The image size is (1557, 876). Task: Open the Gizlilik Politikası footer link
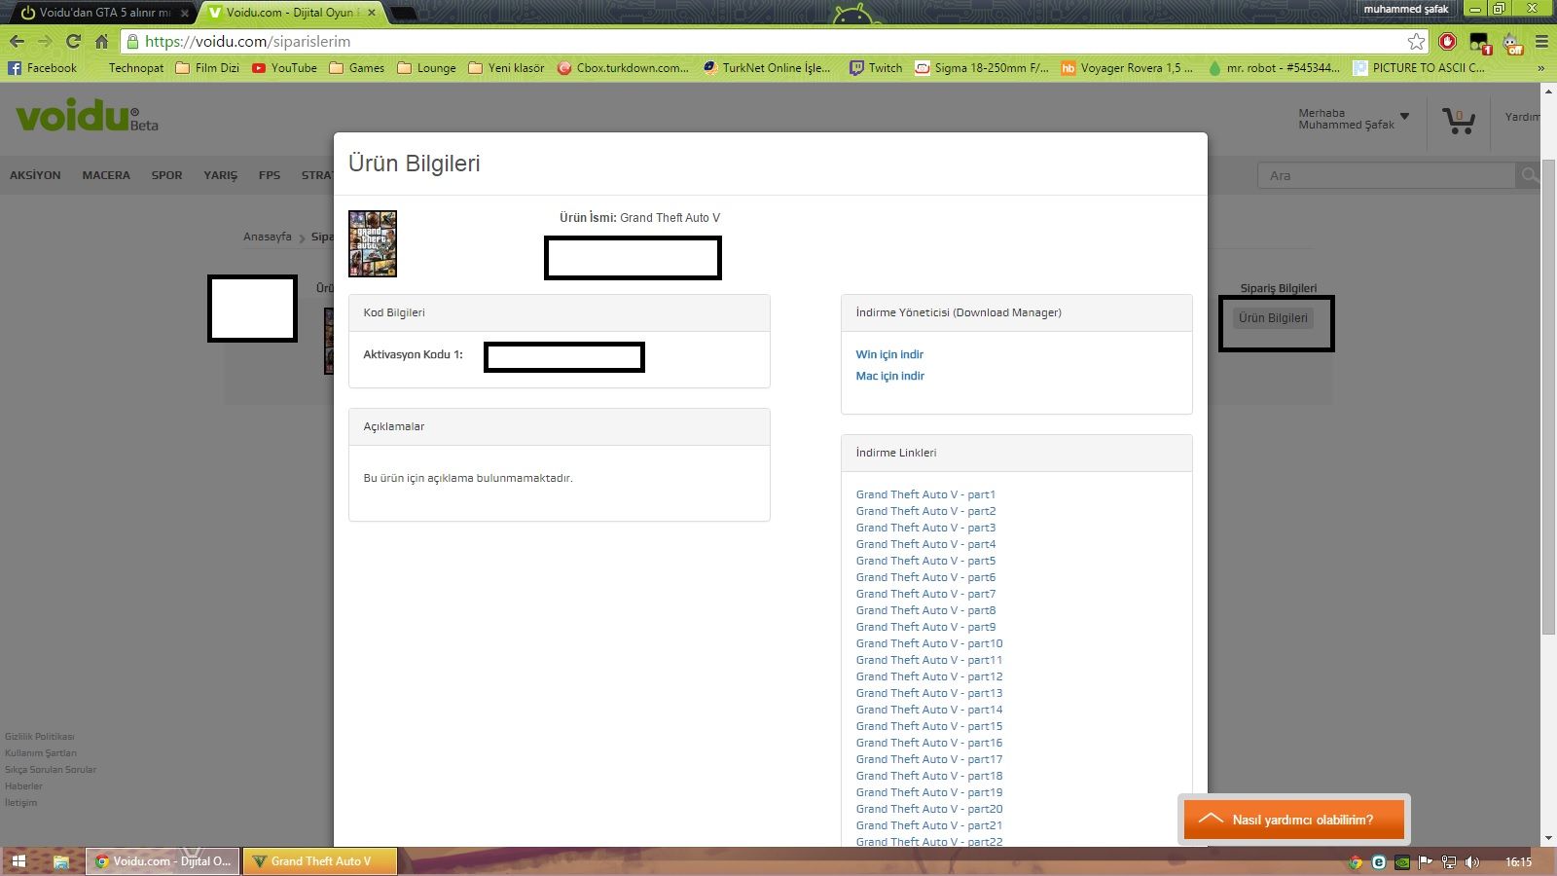(40, 737)
